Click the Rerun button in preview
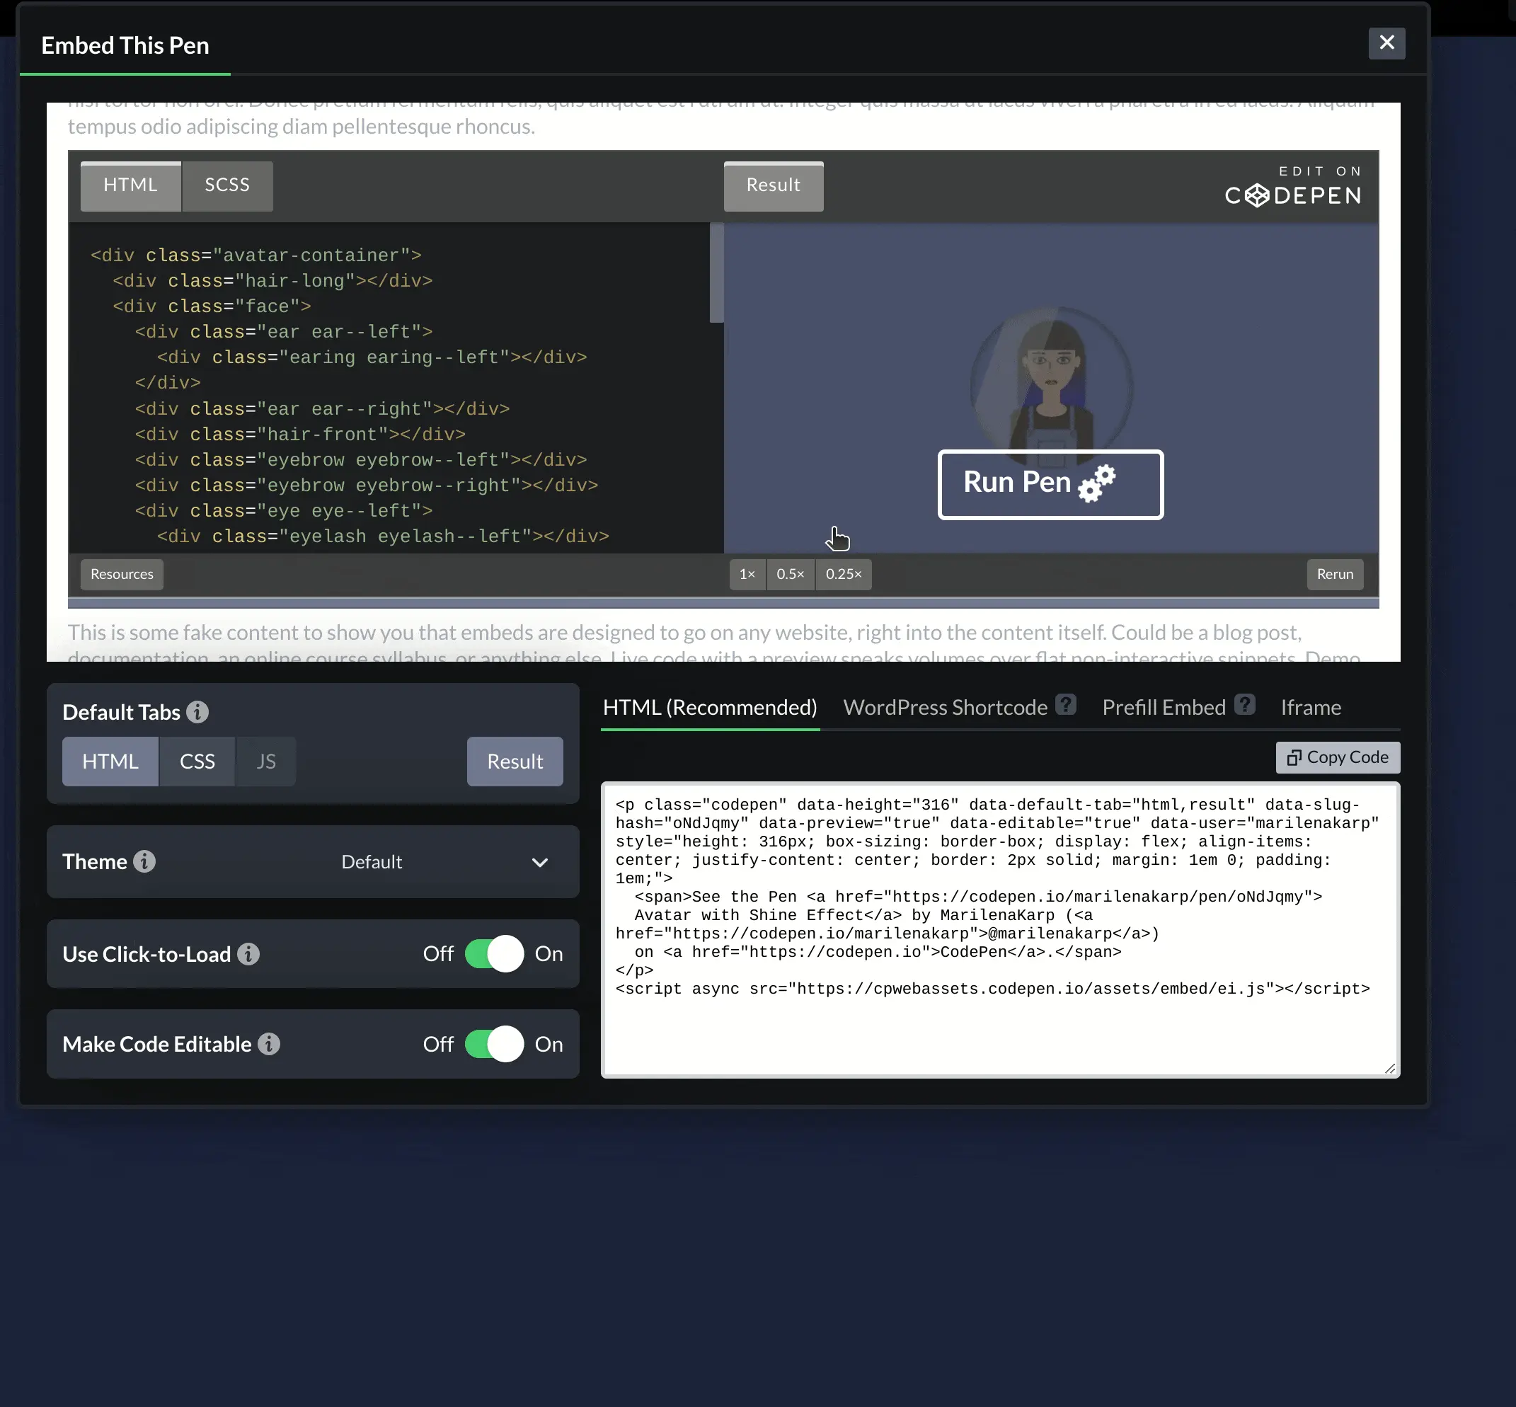 (1335, 574)
